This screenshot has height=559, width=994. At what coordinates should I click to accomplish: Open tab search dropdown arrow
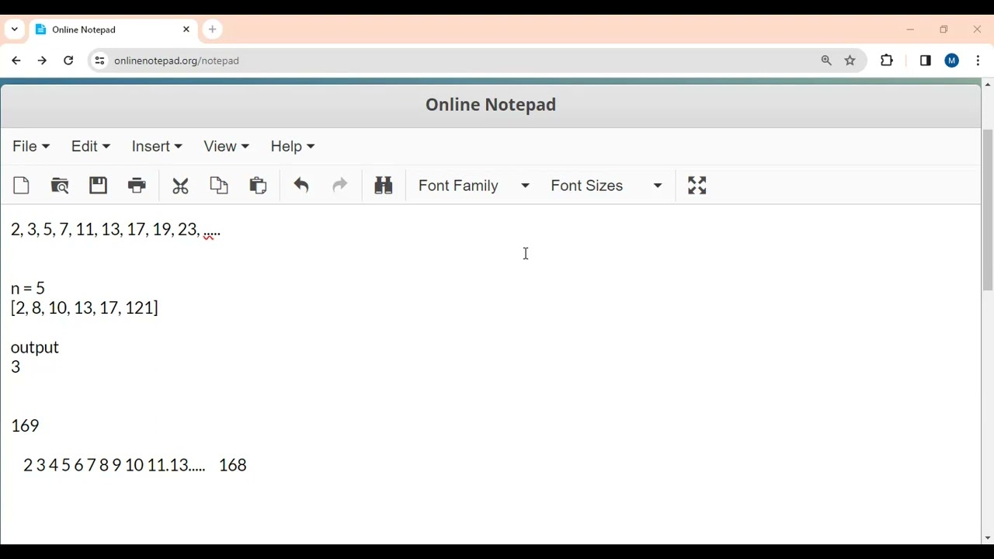pos(14,30)
